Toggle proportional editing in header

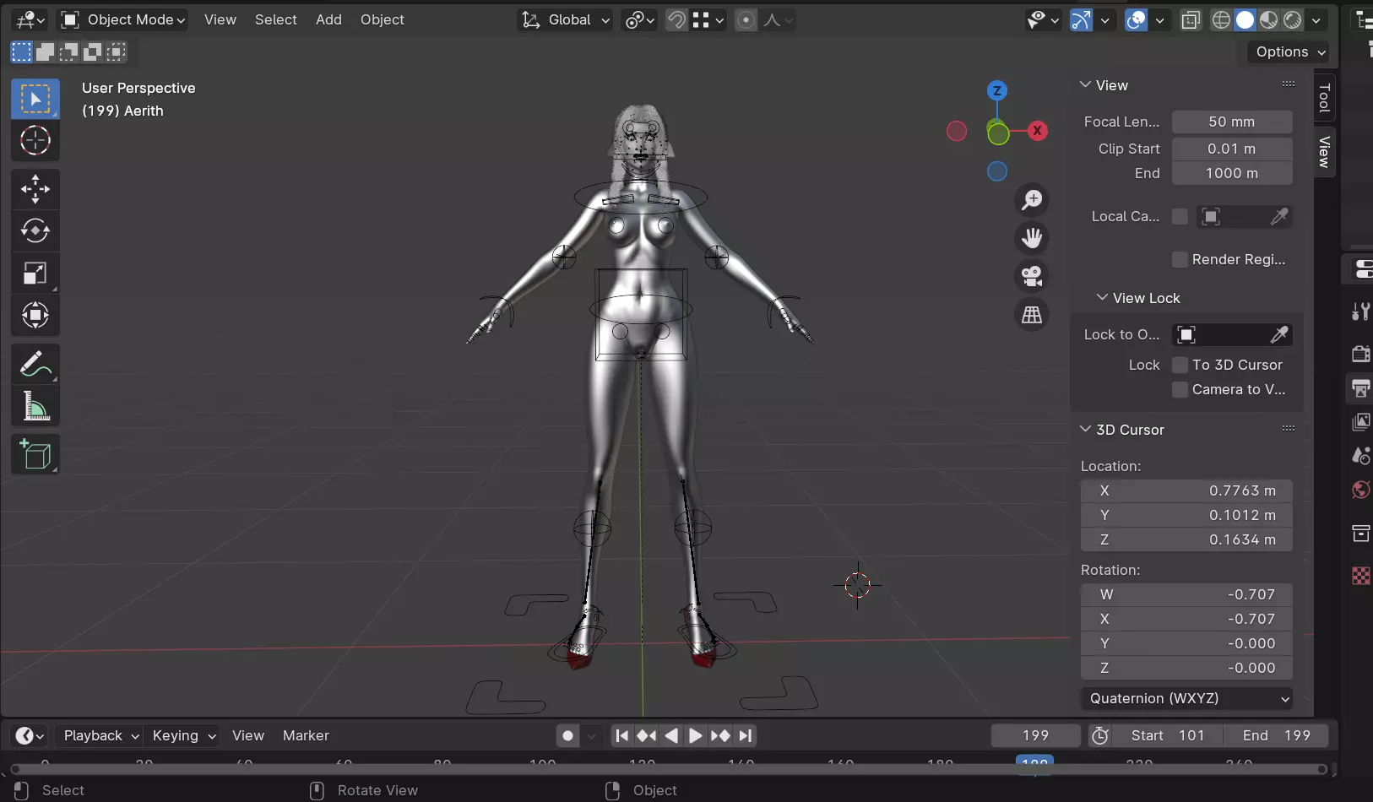pos(746,19)
